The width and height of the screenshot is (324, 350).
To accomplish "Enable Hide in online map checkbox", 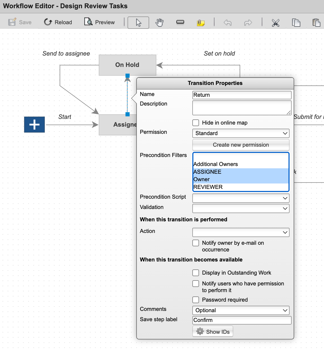I will (196, 123).
